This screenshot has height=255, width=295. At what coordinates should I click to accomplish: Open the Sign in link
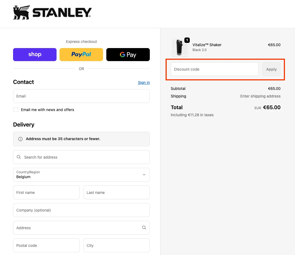(x=144, y=83)
